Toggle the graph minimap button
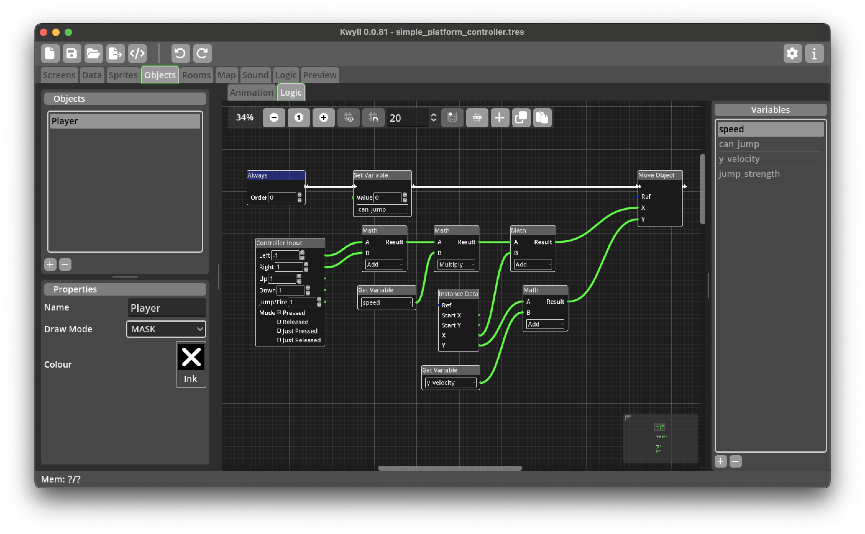The width and height of the screenshot is (865, 534). pos(452,118)
